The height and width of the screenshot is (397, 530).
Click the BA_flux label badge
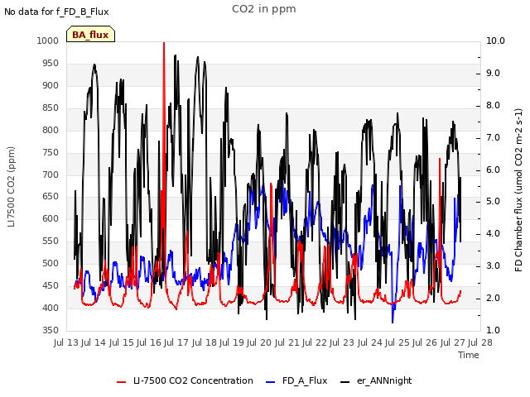click(90, 35)
